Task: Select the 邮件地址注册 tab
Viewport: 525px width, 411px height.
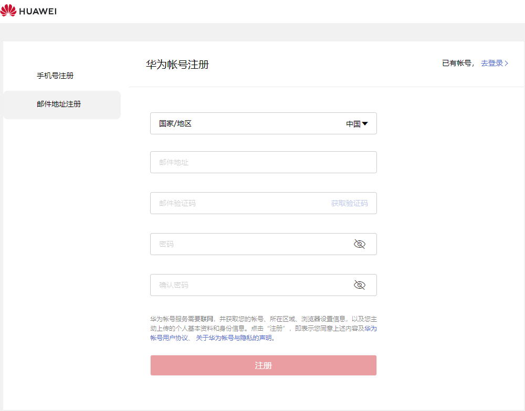Action: (62, 104)
